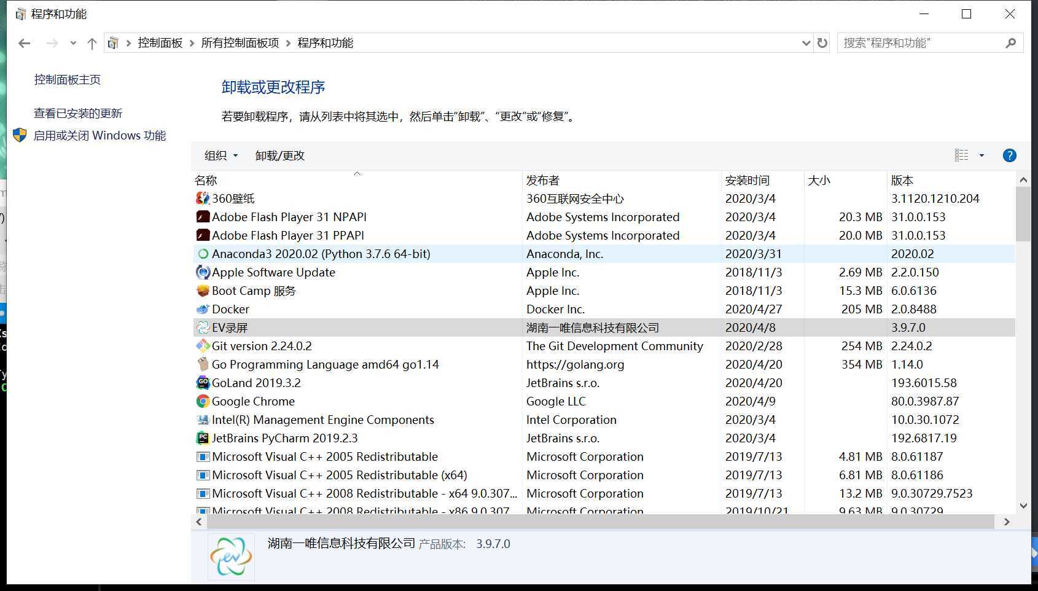Click the vertical scrollbar thumb

tap(1023, 214)
